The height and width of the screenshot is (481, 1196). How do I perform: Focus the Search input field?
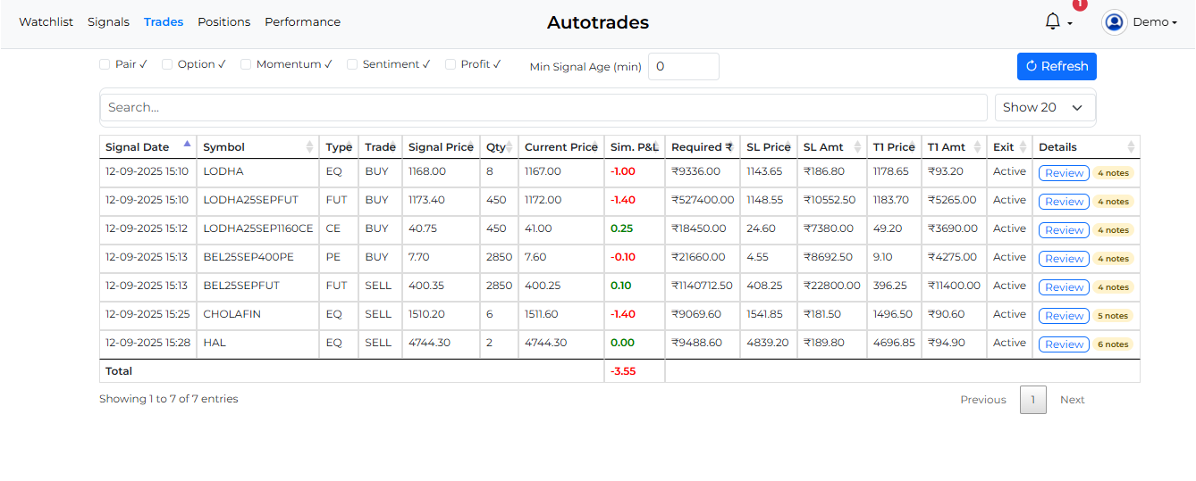[543, 107]
